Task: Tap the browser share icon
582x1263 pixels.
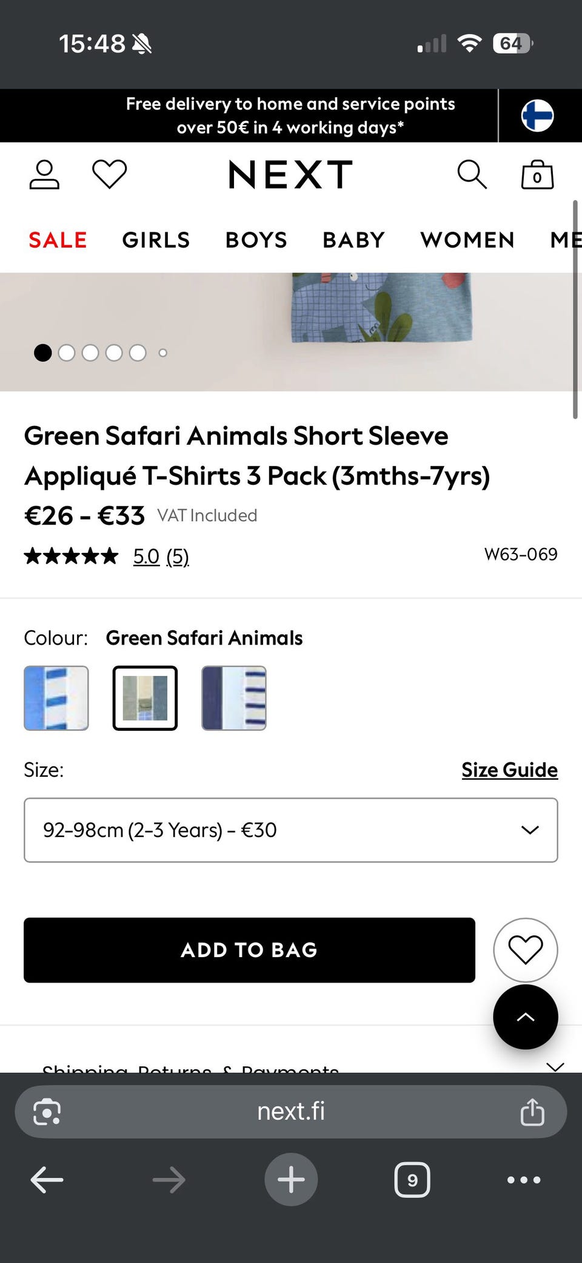Action: click(532, 1112)
